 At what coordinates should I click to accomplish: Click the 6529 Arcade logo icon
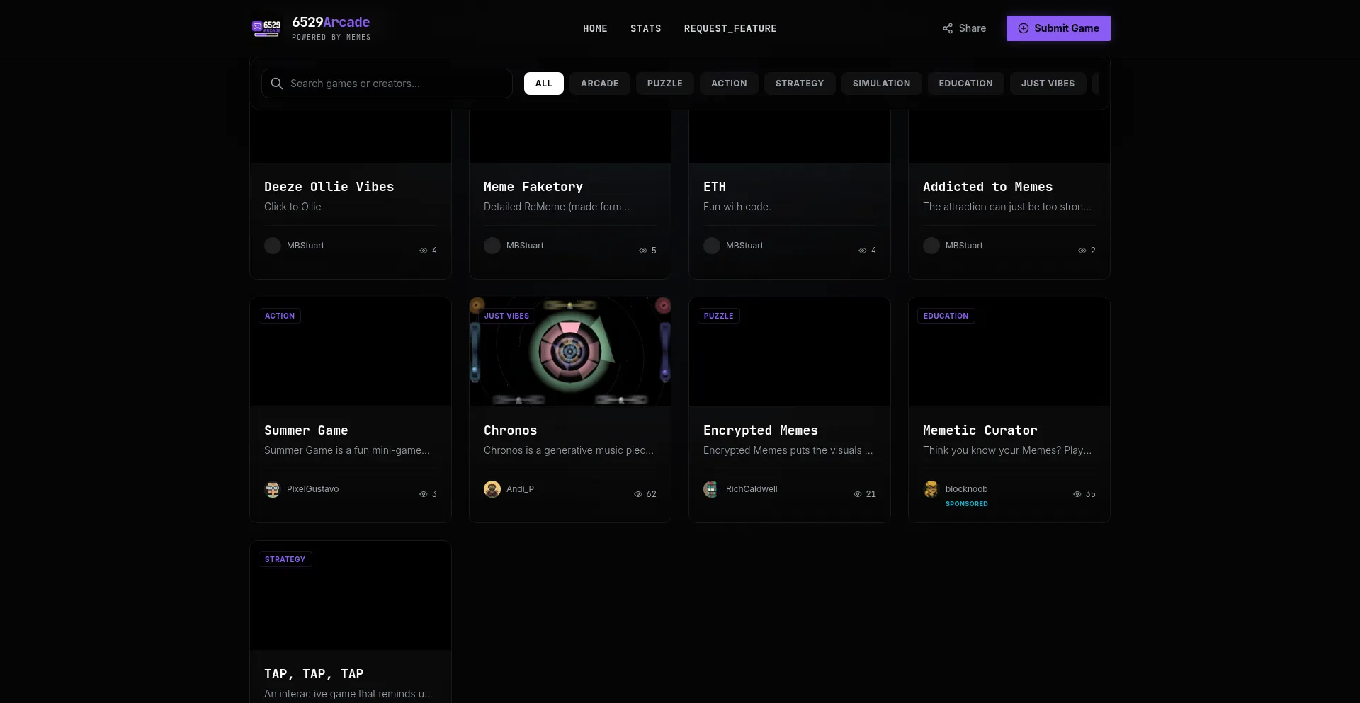[x=266, y=28]
